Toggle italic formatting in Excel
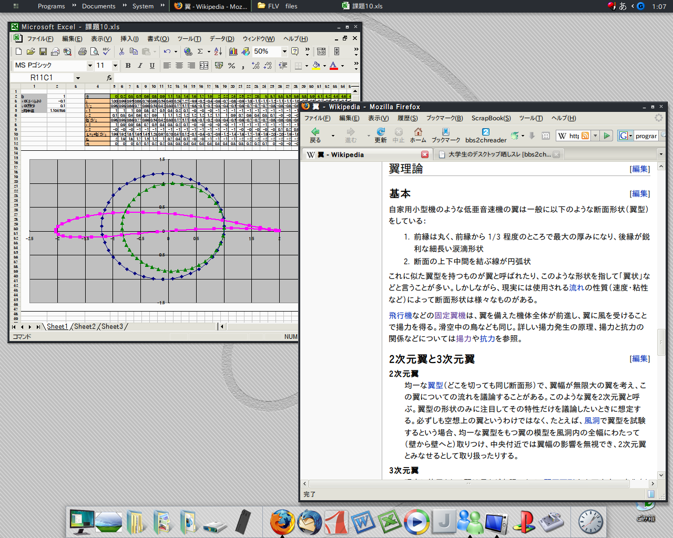The height and width of the screenshot is (538, 673). 140,66
